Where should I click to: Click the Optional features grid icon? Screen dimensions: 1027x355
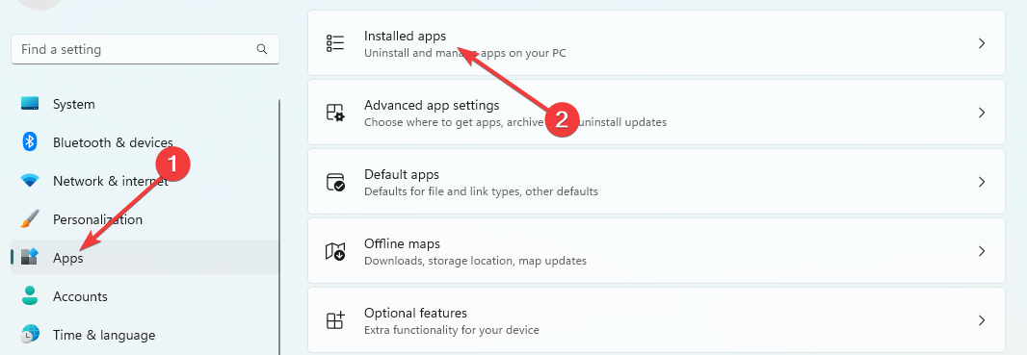pos(335,320)
